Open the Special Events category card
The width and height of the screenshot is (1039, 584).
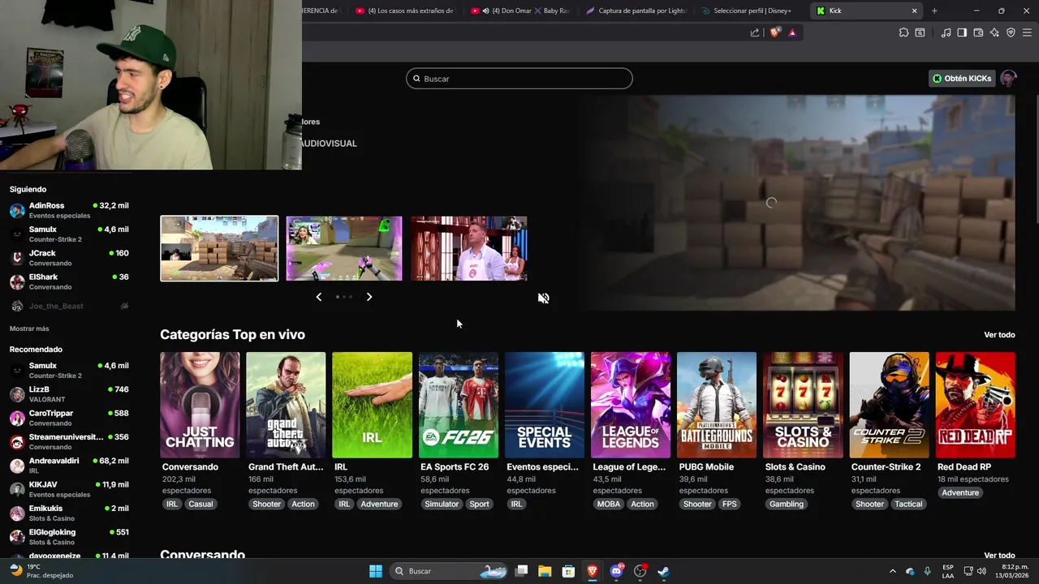pyautogui.click(x=544, y=405)
